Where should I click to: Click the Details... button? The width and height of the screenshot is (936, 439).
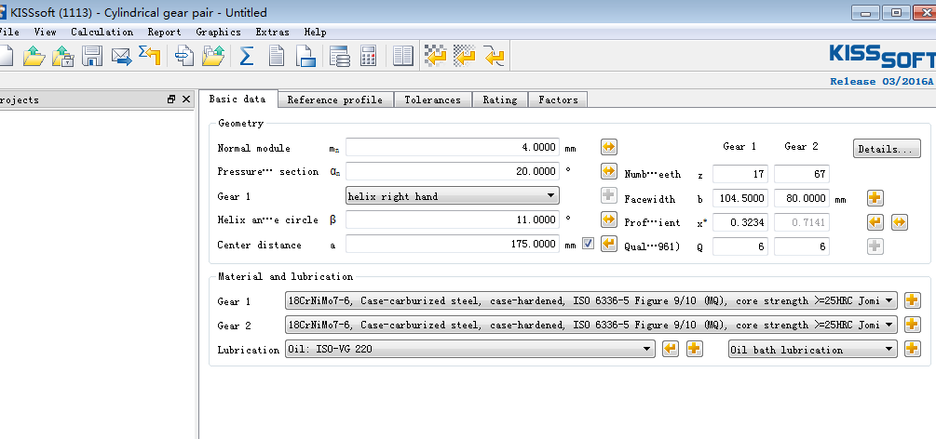(887, 149)
